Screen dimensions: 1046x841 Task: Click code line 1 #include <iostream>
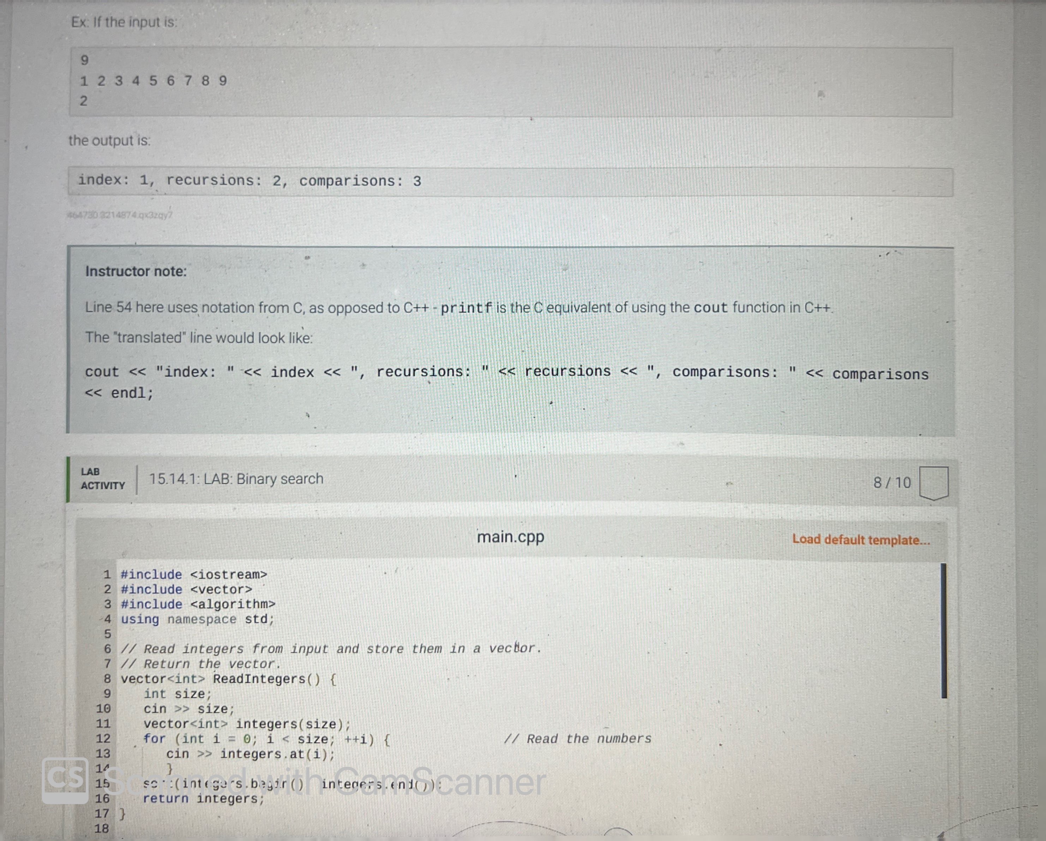point(194,574)
